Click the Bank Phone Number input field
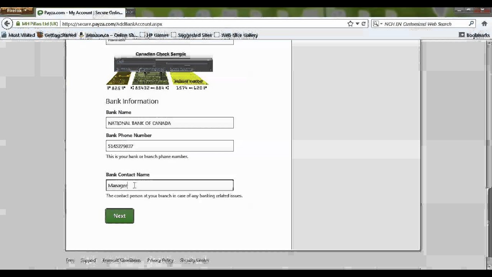This screenshot has width=492, height=277. tap(170, 146)
